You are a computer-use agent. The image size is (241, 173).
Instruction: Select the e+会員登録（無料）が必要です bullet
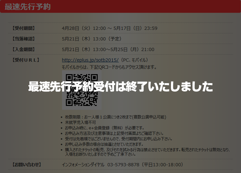tap(105, 128)
